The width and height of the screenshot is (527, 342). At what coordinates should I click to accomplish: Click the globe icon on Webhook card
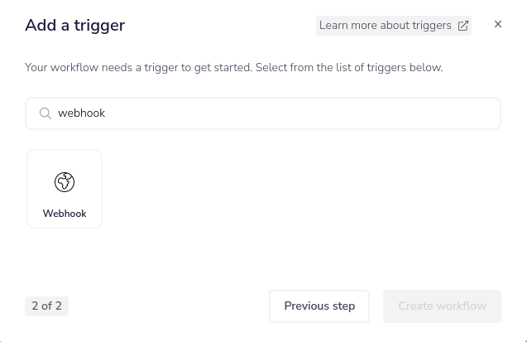point(65,182)
